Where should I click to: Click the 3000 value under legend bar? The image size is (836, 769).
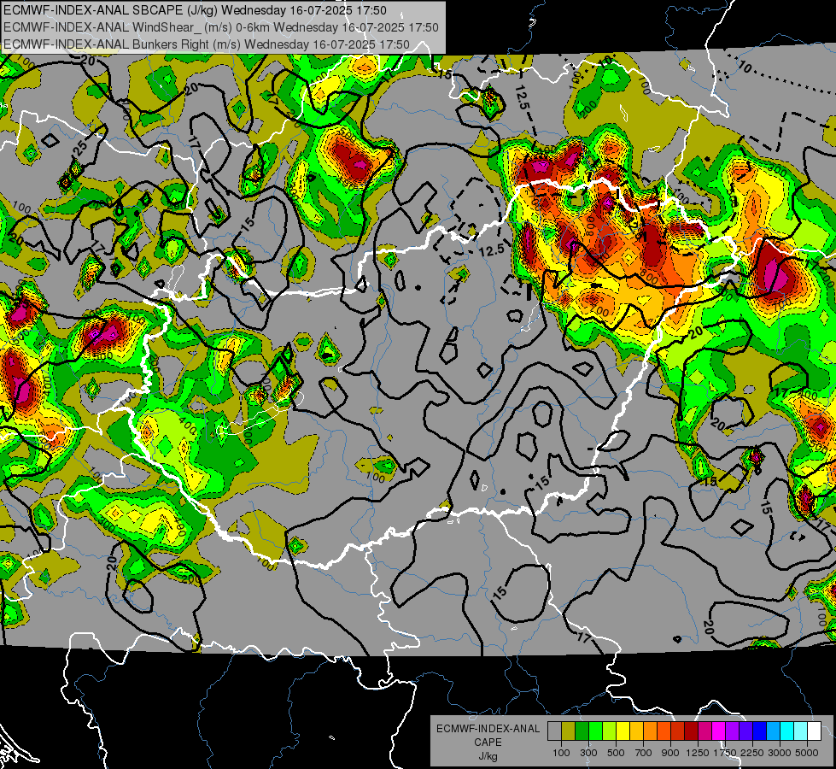click(x=780, y=753)
